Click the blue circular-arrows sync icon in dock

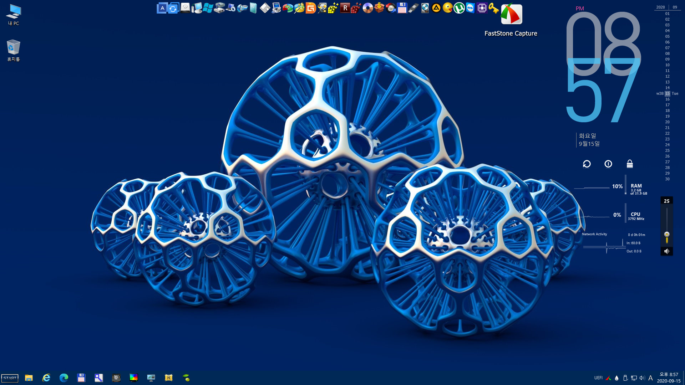tap(173, 8)
